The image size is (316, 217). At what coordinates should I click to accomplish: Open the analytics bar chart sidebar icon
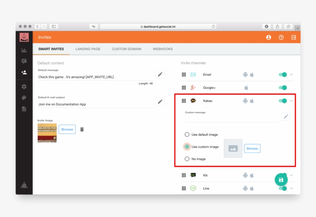pos(24,50)
